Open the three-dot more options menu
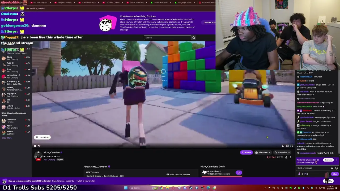Image resolution: width=340 pixels, height=191 pixels. click(291, 157)
